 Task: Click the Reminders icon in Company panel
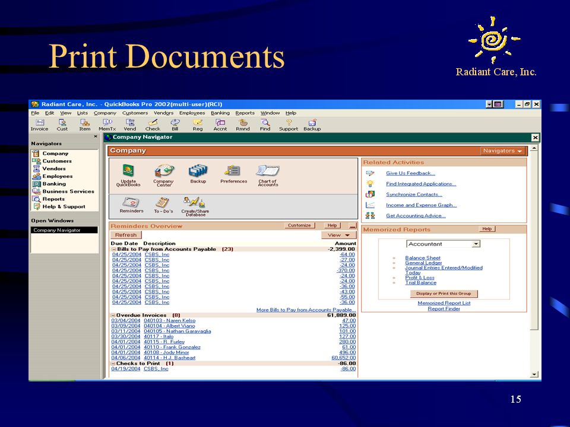pyautogui.click(x=132, y=205)
